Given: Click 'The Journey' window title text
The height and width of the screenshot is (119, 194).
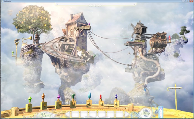Looking at the screenshot, I should click(7, 1).
